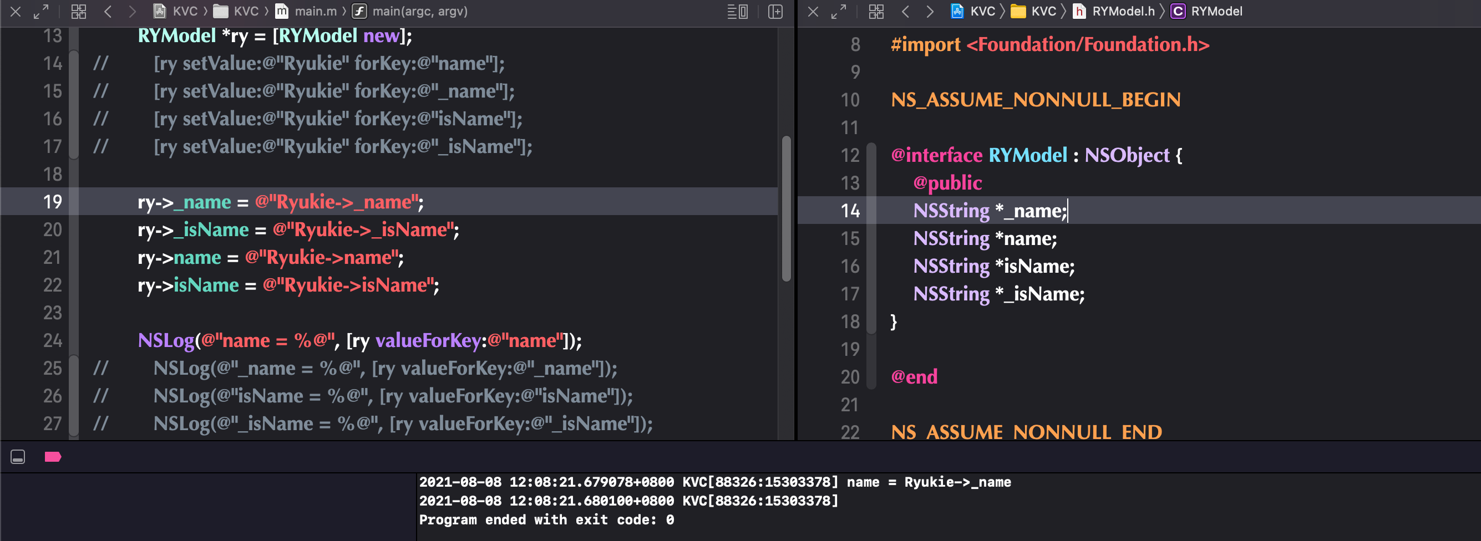Toggle the pink breakpoint activation icon

pos(53,457)
